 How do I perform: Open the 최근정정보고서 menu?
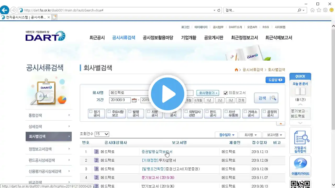[x=244, y=38]
